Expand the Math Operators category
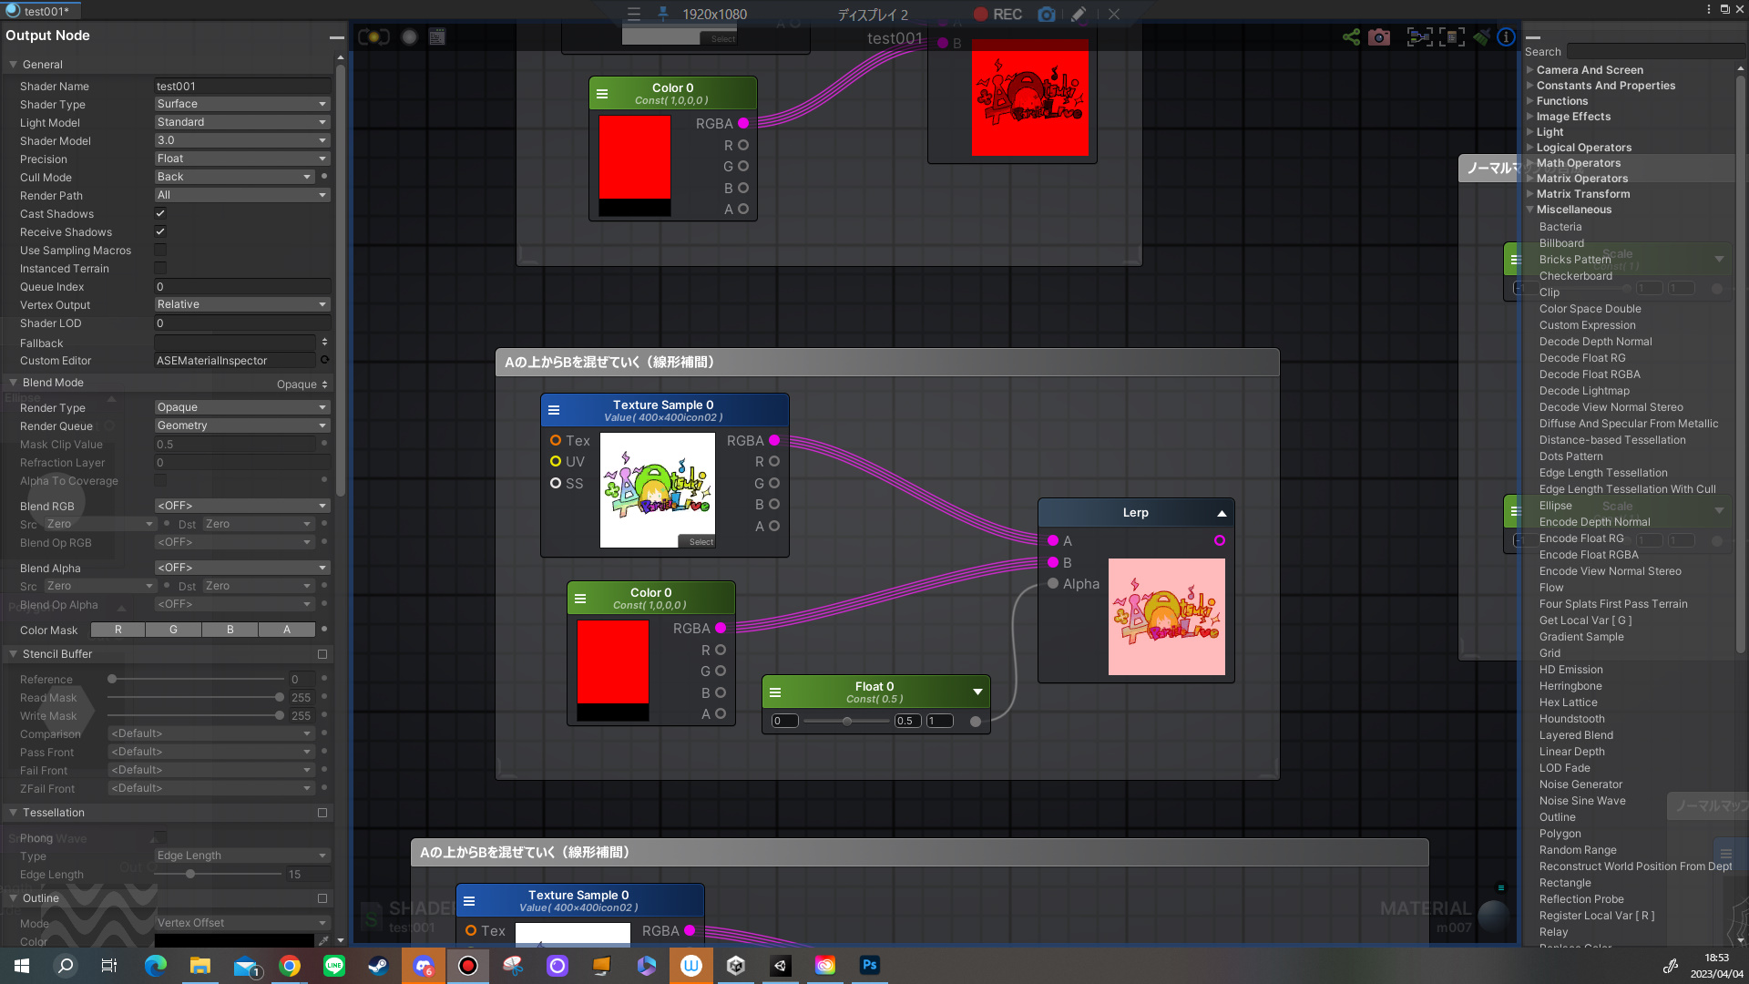 pyautogui.click(x=1578, y=163)
